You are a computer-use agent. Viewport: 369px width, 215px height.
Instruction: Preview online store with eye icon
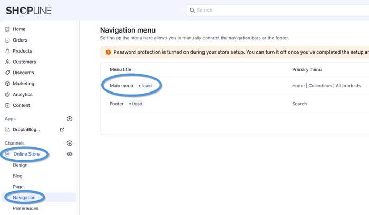tap(70, 154)
